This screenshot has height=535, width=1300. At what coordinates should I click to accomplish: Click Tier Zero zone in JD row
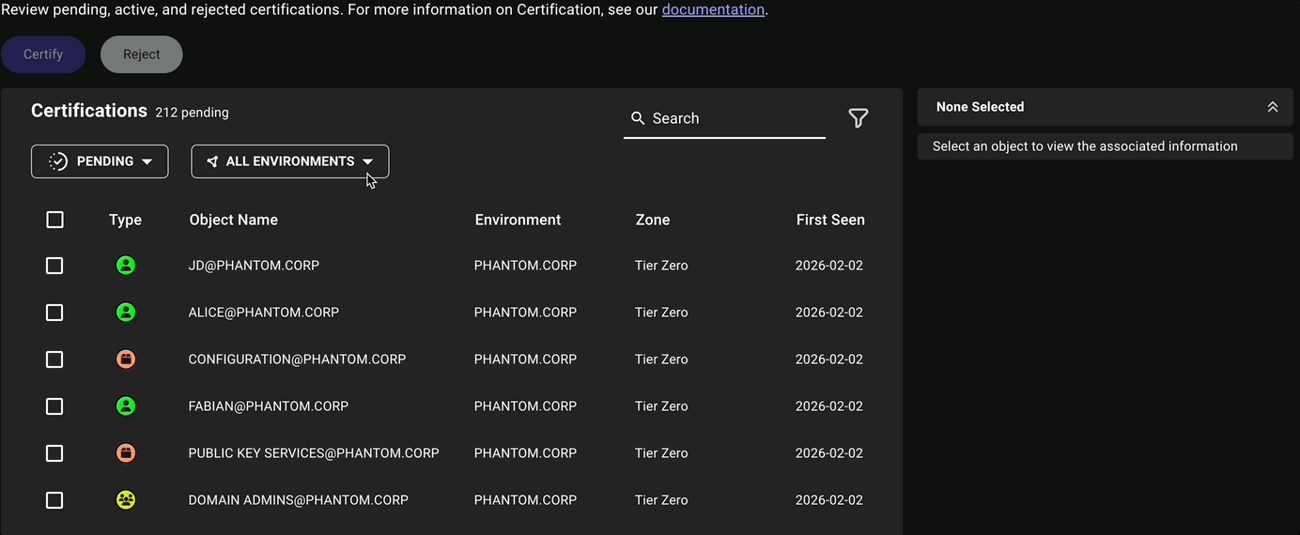(661, 266)
